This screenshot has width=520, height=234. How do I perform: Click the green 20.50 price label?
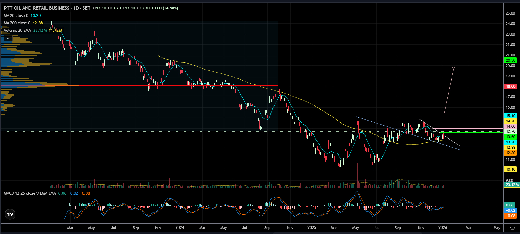click(x=510, y=60)
